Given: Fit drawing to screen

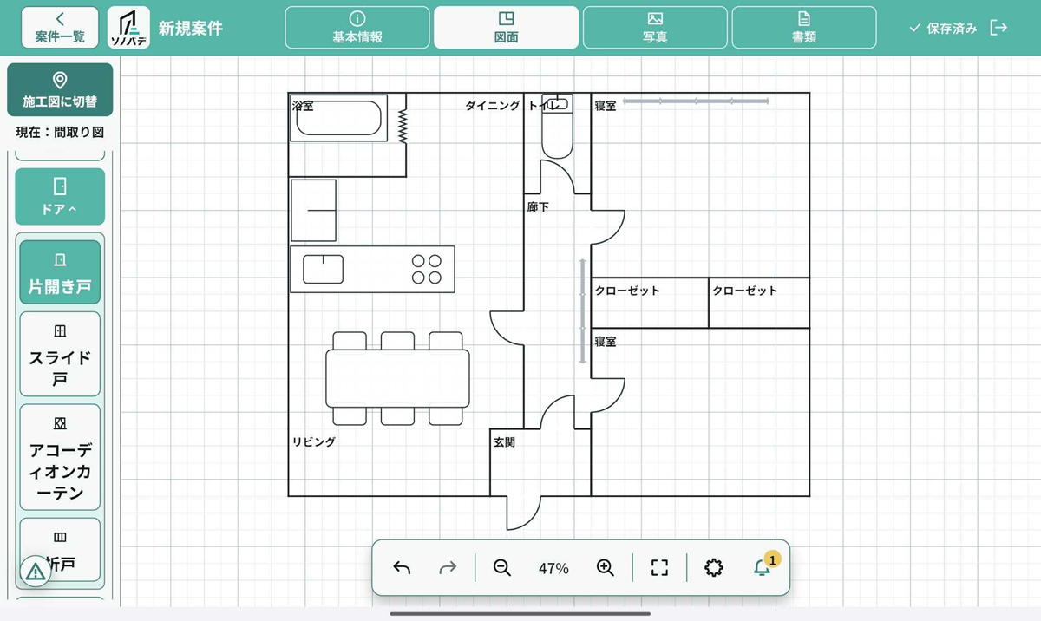Looking at the screenshot, I should [x=659, y=568].
